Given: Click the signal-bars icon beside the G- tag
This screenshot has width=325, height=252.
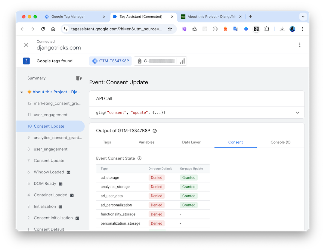Looking at the screenshot, I should 182,61.
